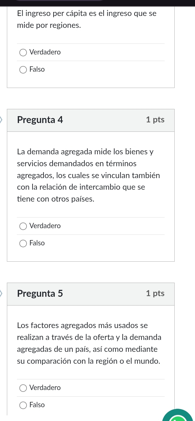The width and height of the screenshot is (195, 421).
Task: Tap the "Falso" text label in Pregunta 5
Action: tap(37, 405)
